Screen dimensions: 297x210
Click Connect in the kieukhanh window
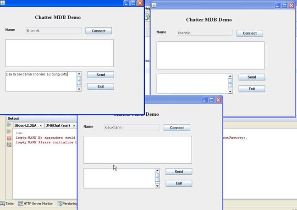[x=177, y=128]
